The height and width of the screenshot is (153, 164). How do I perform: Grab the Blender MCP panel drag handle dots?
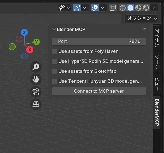(144, 29)
